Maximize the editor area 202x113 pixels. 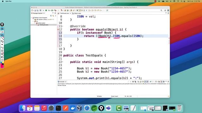168,13
